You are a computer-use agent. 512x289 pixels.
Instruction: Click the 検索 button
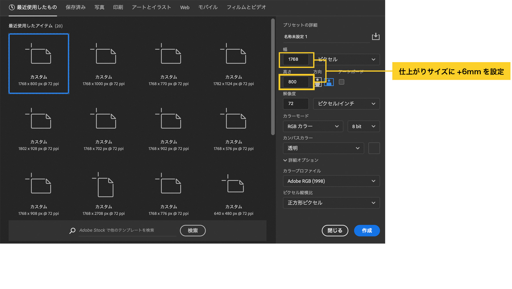coord(193,231)
